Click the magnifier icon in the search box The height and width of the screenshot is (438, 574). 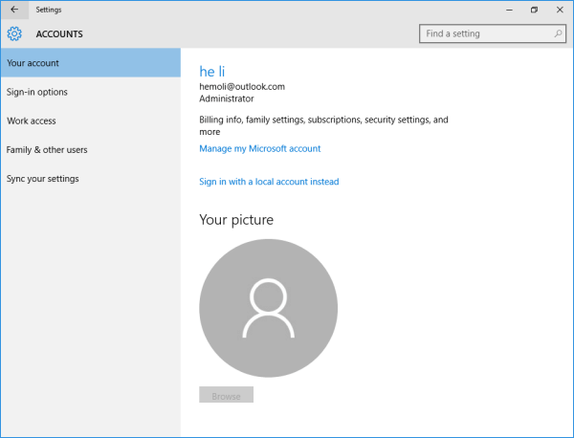(559, 33)
